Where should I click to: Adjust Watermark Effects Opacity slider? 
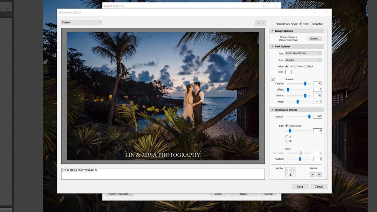(309, 117)
